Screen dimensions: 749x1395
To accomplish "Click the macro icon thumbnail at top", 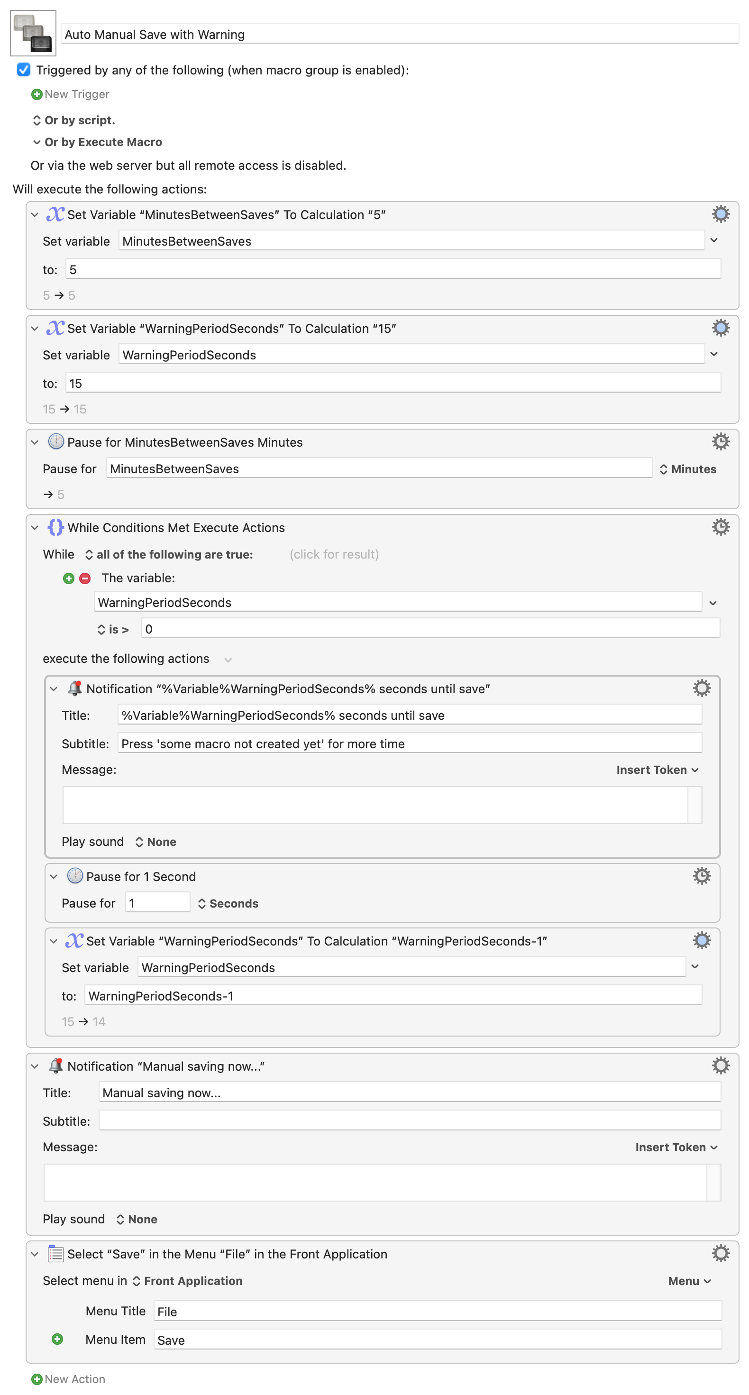I will [x=33, y=33].
